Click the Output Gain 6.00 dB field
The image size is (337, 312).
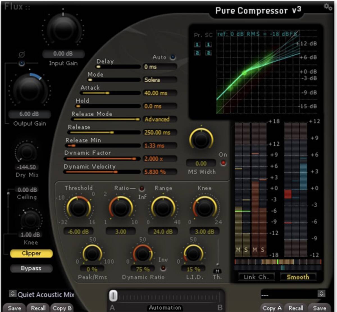pyautogui.click(x=29, y=114)
